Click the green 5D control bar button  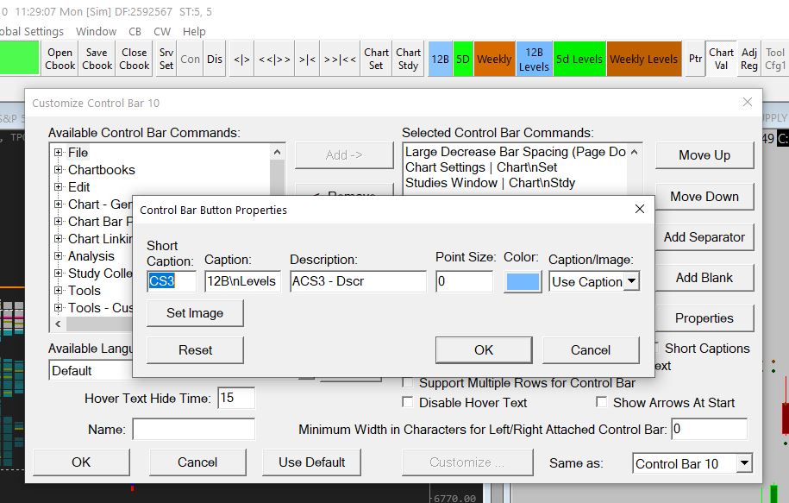pyautogui.click(x=463, y=59)
